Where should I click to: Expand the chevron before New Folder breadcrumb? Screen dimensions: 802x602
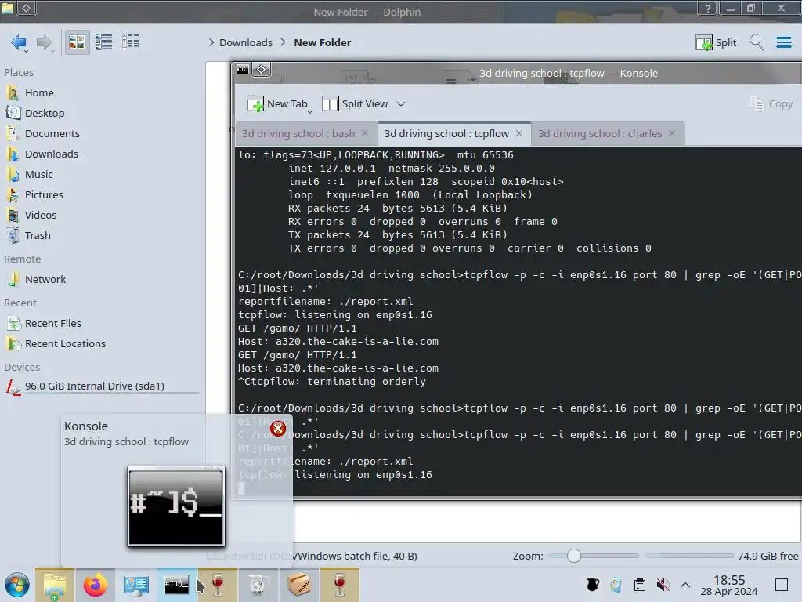point(283,42)
